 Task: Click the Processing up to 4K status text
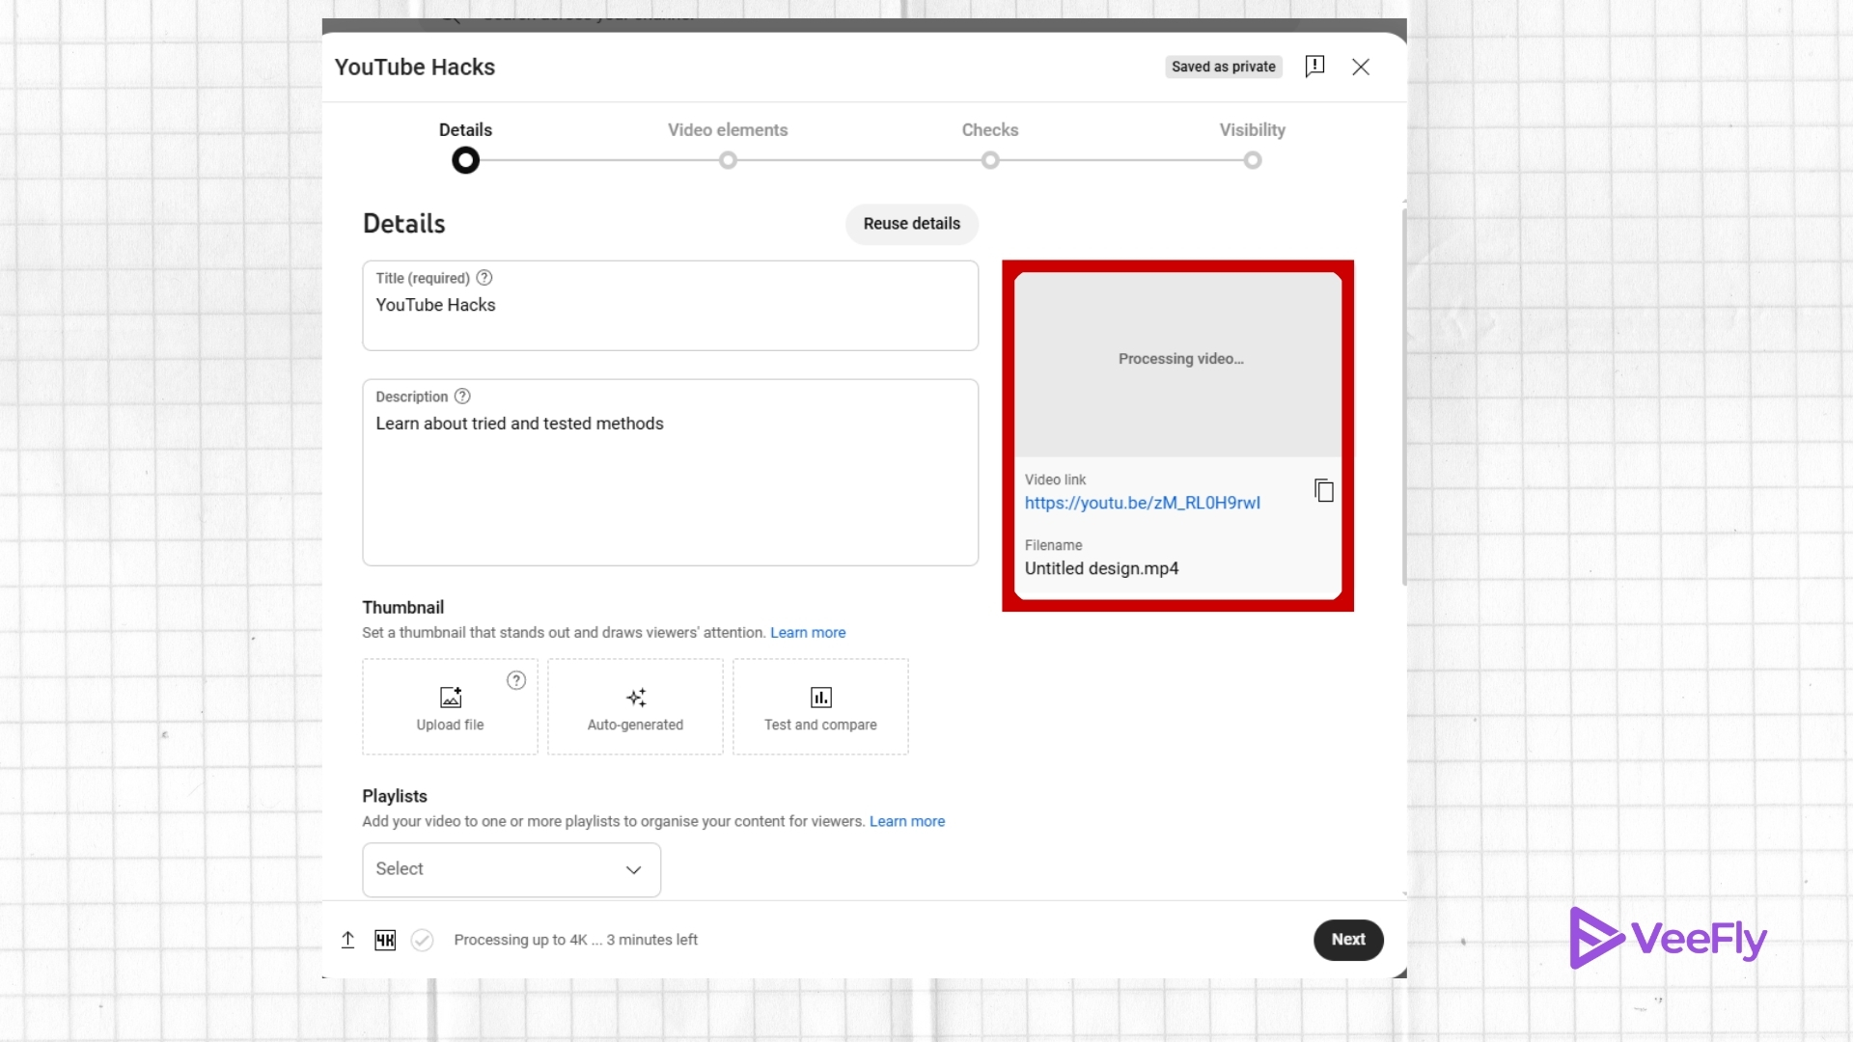tap(575, 940)
